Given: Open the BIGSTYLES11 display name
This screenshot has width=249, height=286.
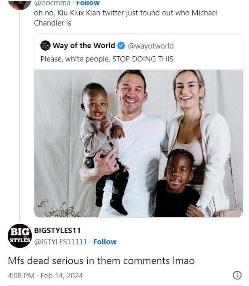Looking at the screenshot, I should coord(57,231).
